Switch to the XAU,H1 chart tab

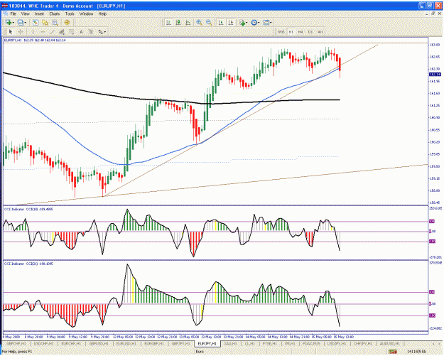click(230, 343)
